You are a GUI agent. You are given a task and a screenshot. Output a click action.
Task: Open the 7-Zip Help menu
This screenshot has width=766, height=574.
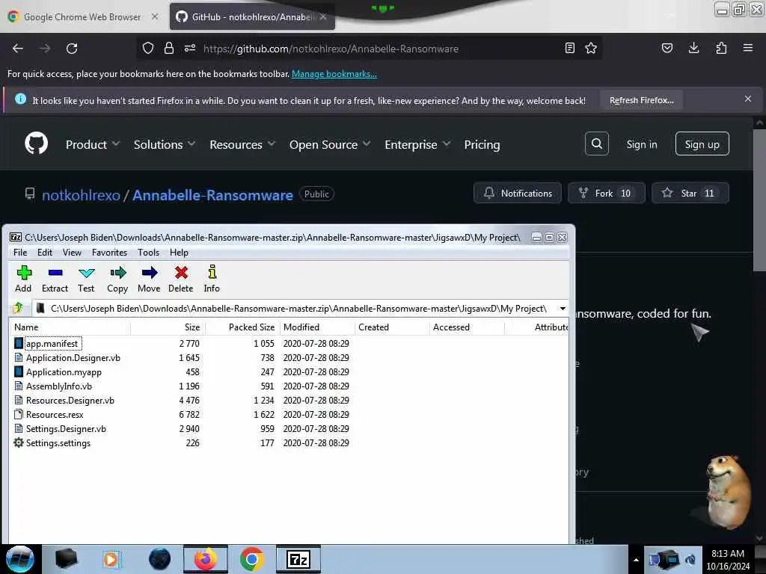[x=179, y=253]
